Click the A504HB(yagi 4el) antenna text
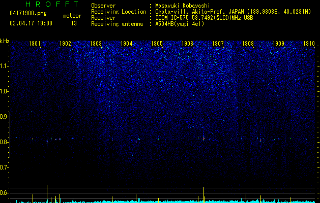320x203 pixels. [180, 24]
